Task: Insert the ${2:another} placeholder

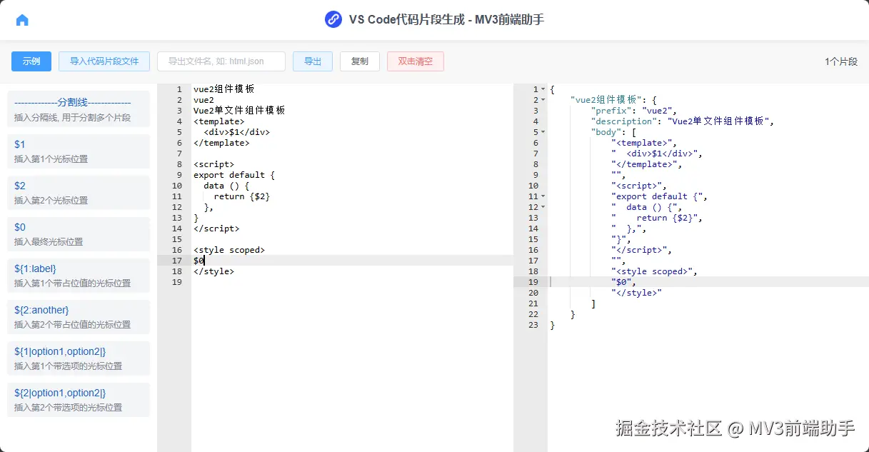Action: pos(79,317)
